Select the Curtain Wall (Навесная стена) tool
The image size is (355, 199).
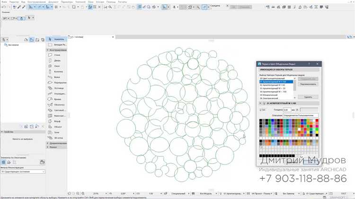coord(56,116)
